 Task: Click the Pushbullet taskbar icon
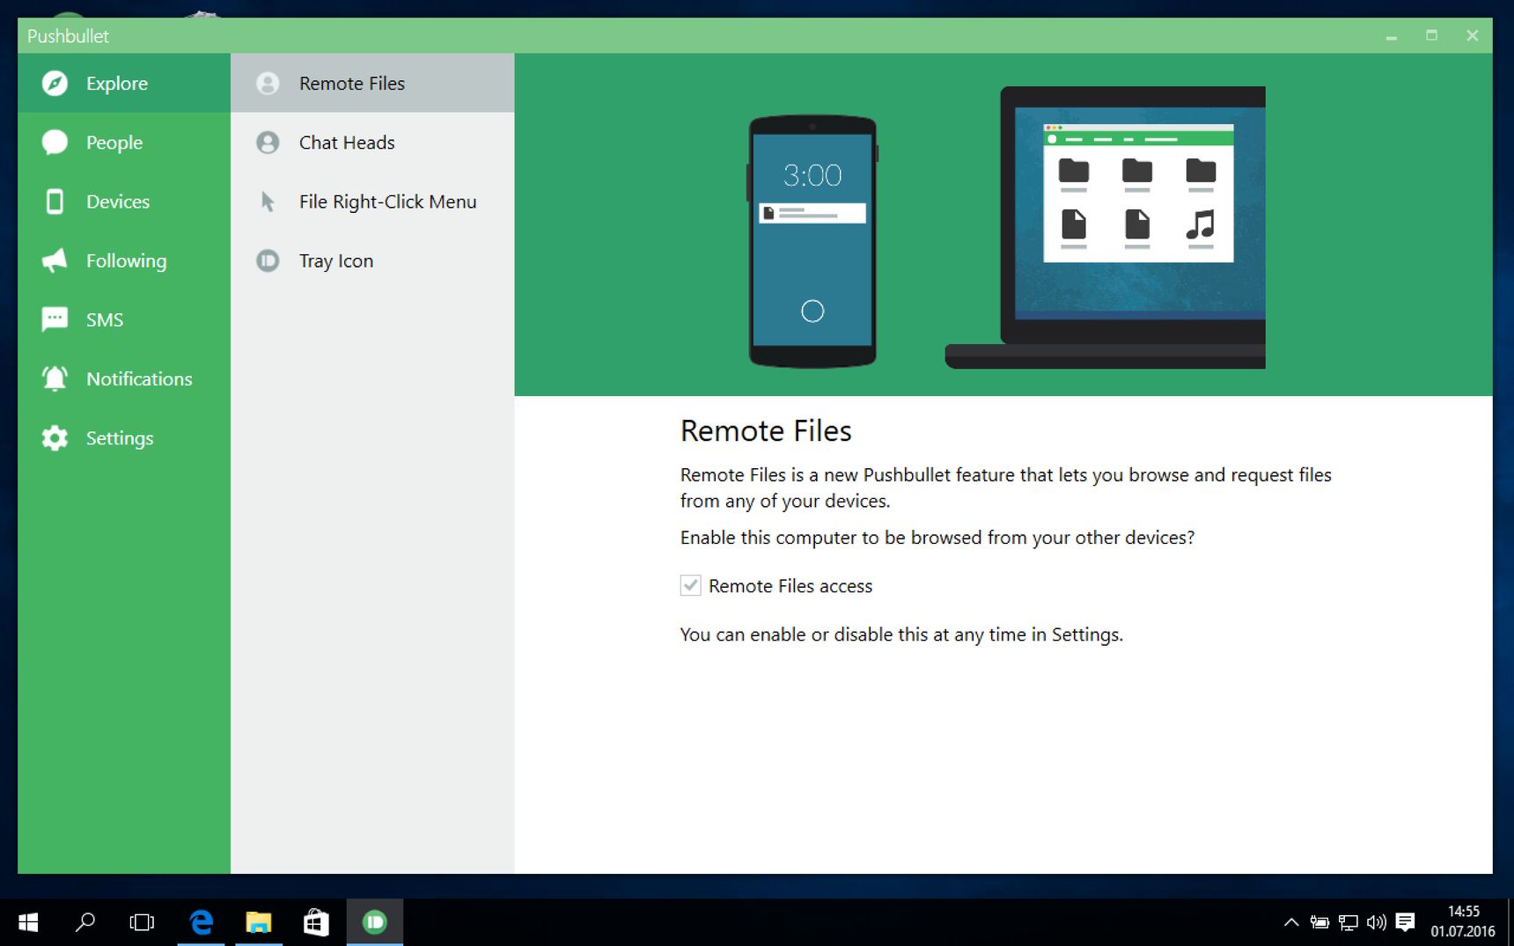tap(375, 922)
